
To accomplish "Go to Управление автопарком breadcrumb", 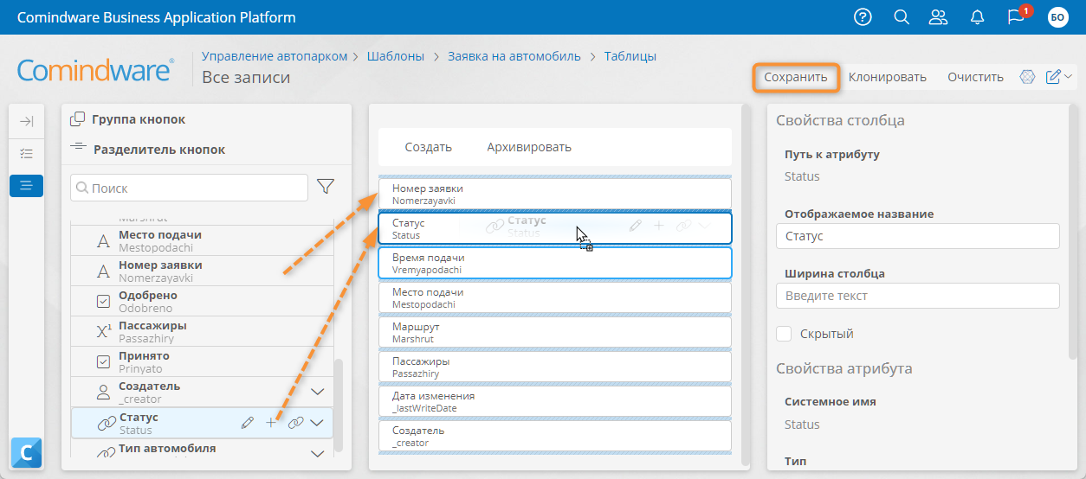I will (x=275, y=56).
